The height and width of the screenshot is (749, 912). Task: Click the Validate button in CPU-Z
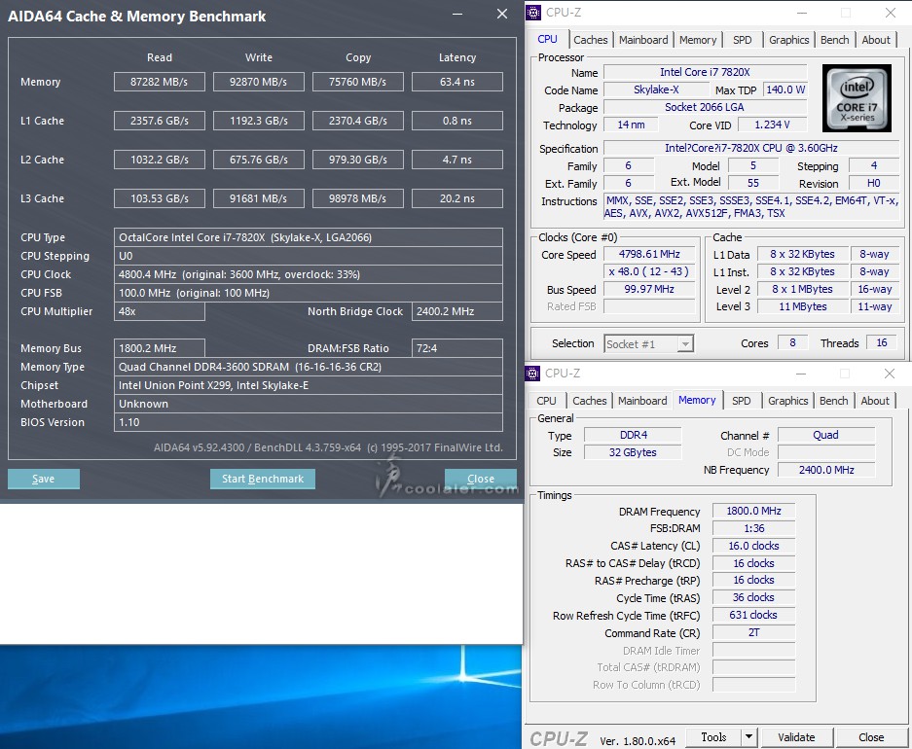click(797, 736)
